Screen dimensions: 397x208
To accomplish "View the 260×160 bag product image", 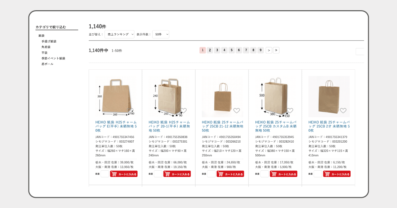I will point(116,97).
